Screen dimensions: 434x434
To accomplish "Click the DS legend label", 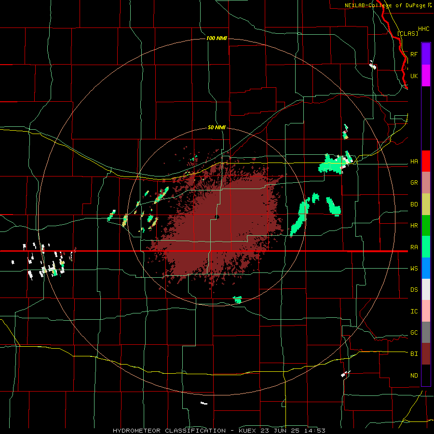I will (x=414, y=290).
